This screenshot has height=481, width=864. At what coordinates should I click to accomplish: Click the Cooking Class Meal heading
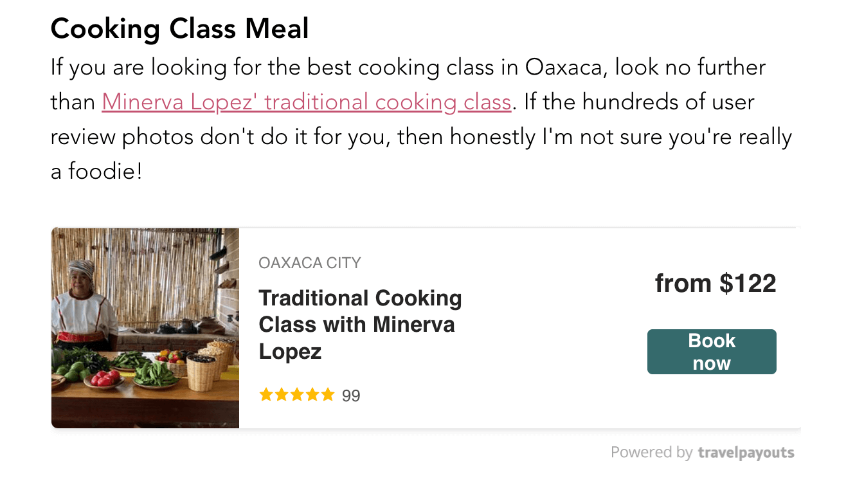coord(179,29)
